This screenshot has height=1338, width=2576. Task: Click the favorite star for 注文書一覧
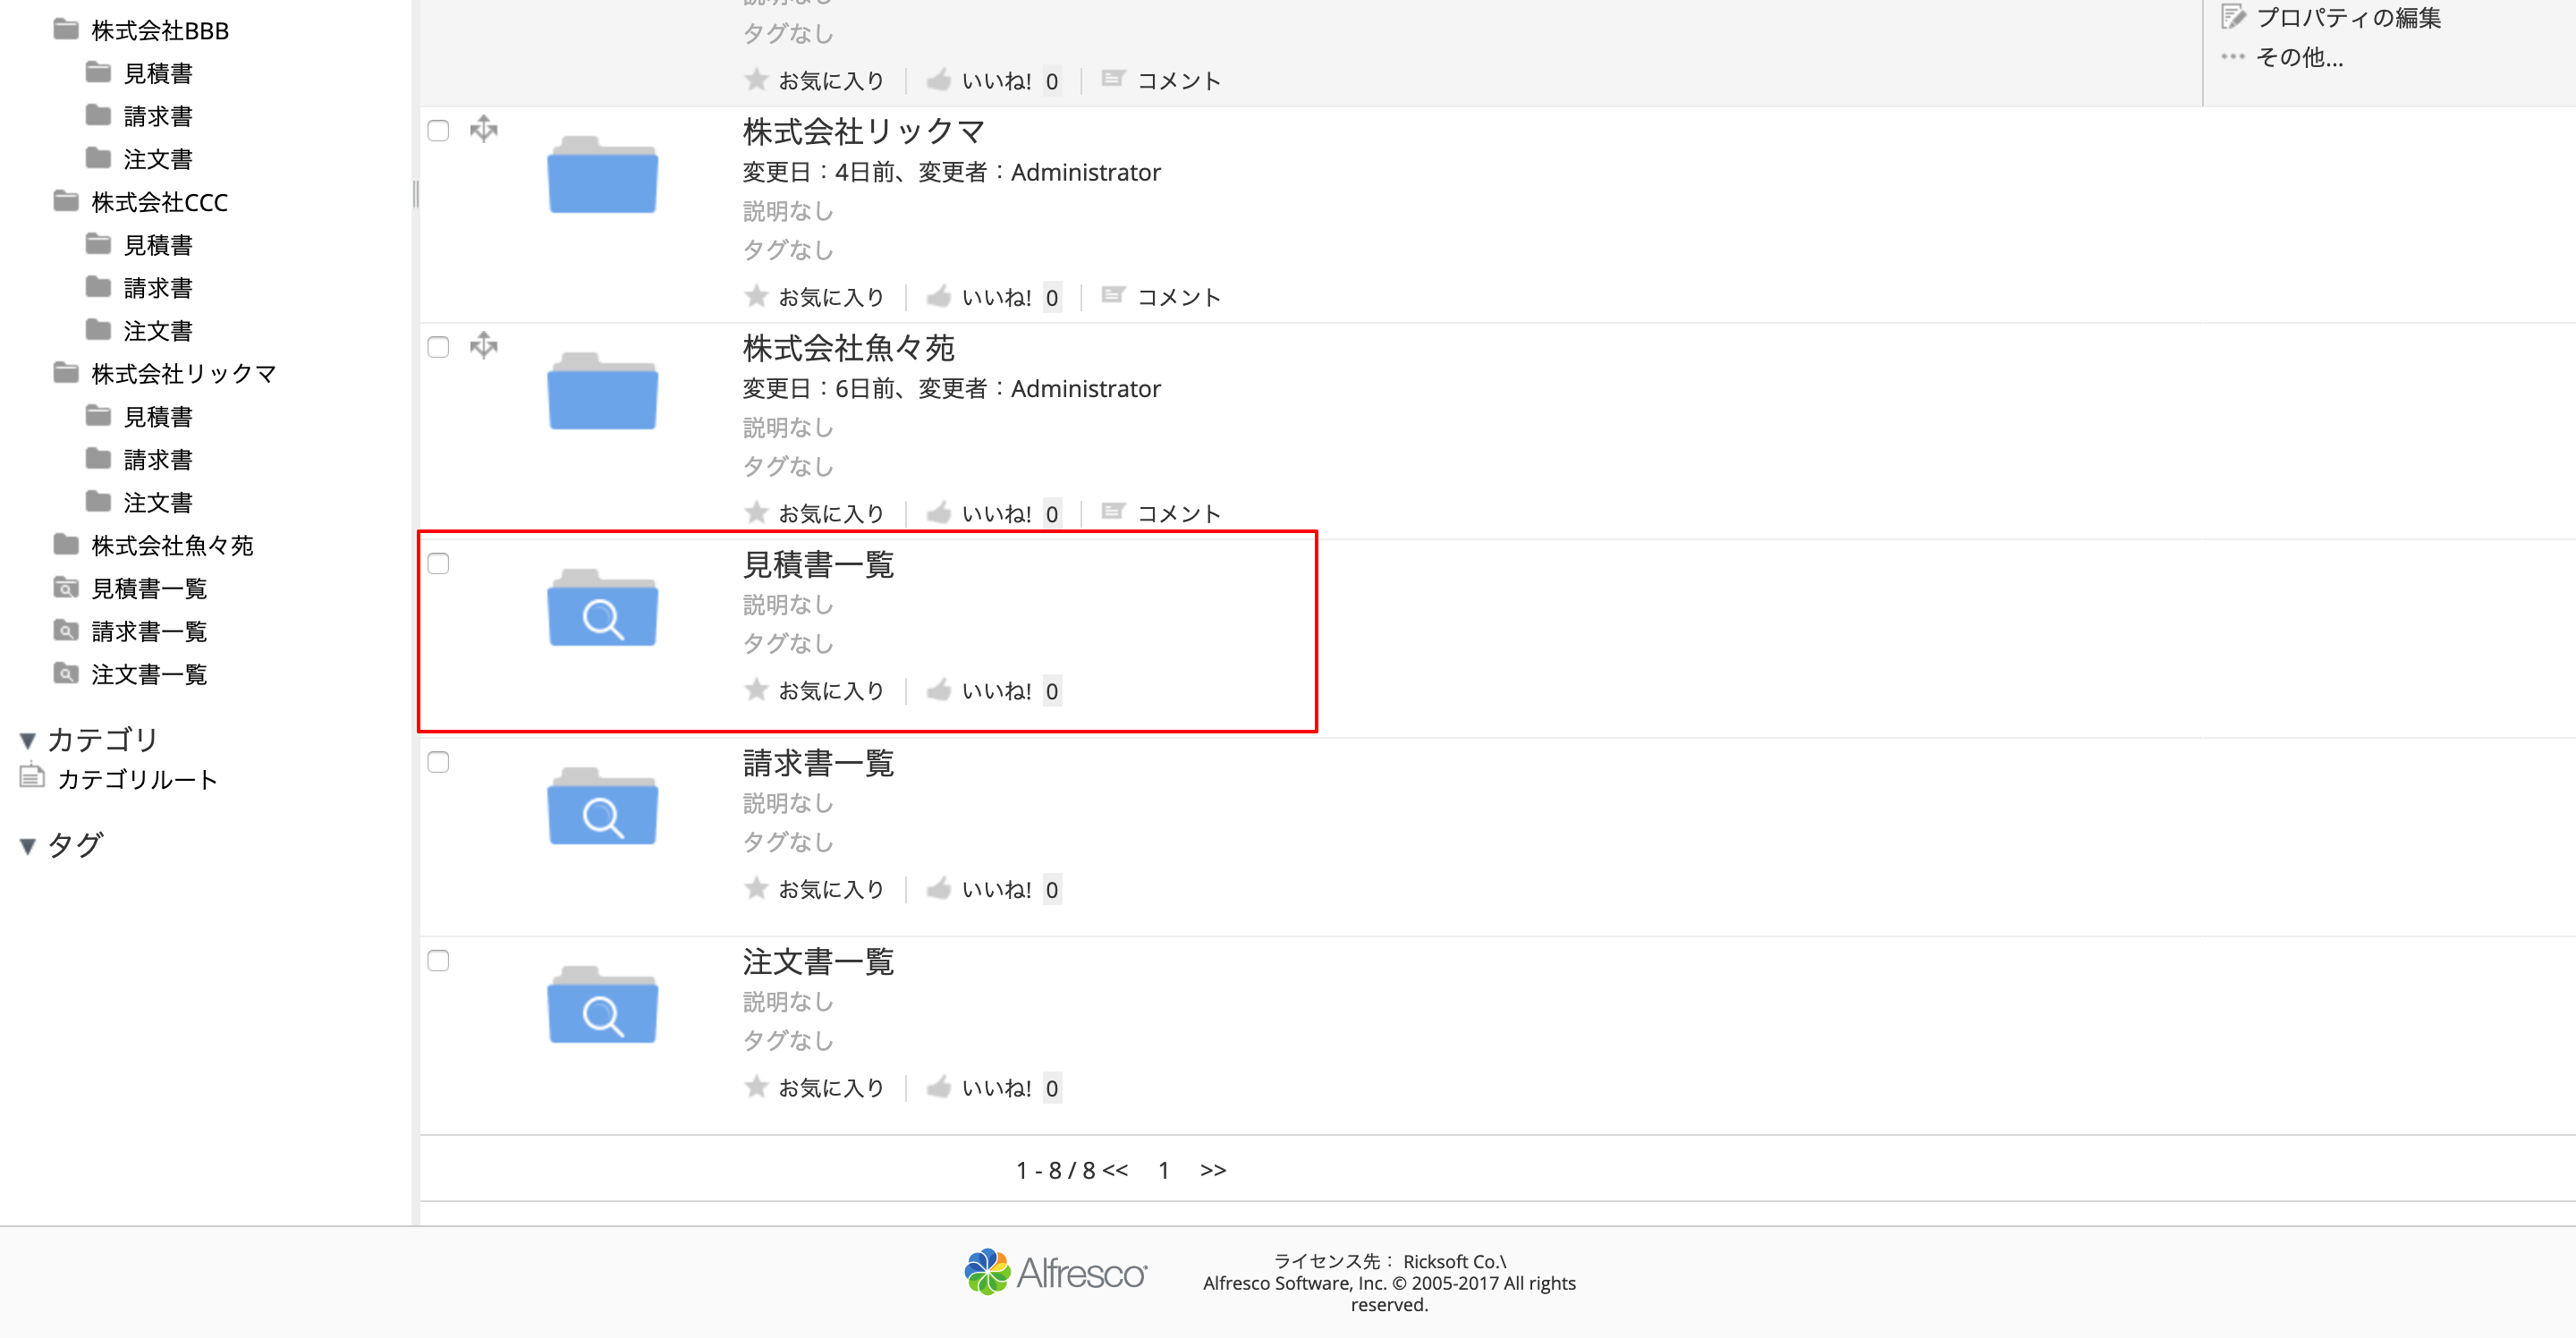[756, 1087]
